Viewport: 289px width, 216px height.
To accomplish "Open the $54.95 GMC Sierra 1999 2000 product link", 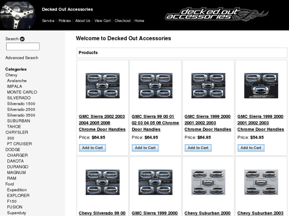I will [x=261, y=123].
